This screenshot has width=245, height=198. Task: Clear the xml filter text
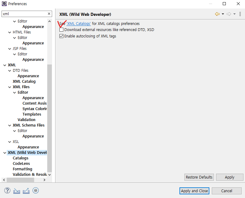pyautogui.click(x=49, y=14)
